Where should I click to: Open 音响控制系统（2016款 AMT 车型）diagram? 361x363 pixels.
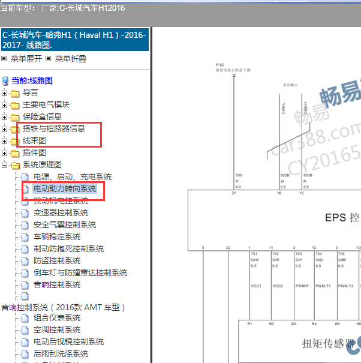click(x=63, y=307)
